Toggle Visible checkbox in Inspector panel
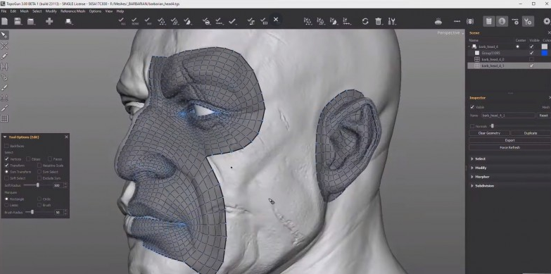 tap(472, 107)
